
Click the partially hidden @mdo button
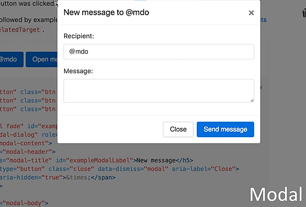coord(9,59)
